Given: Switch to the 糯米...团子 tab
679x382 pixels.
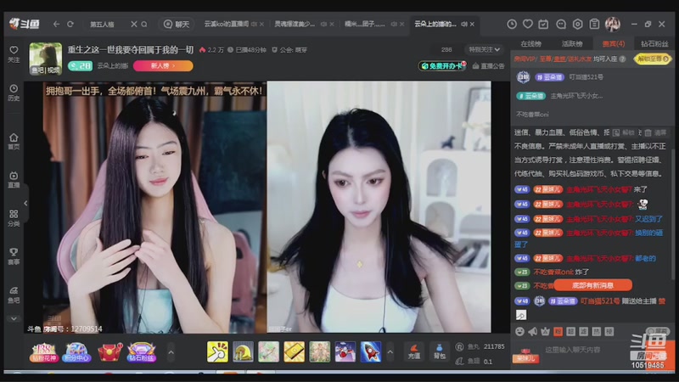Looking at the screenshot, I should pos(364,24).
